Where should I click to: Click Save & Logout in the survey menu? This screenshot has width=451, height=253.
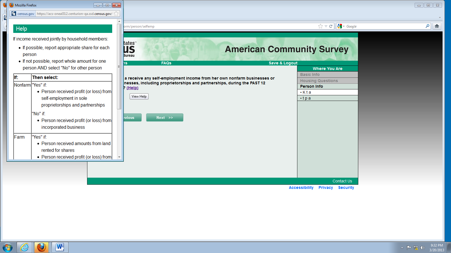(283, 63)
